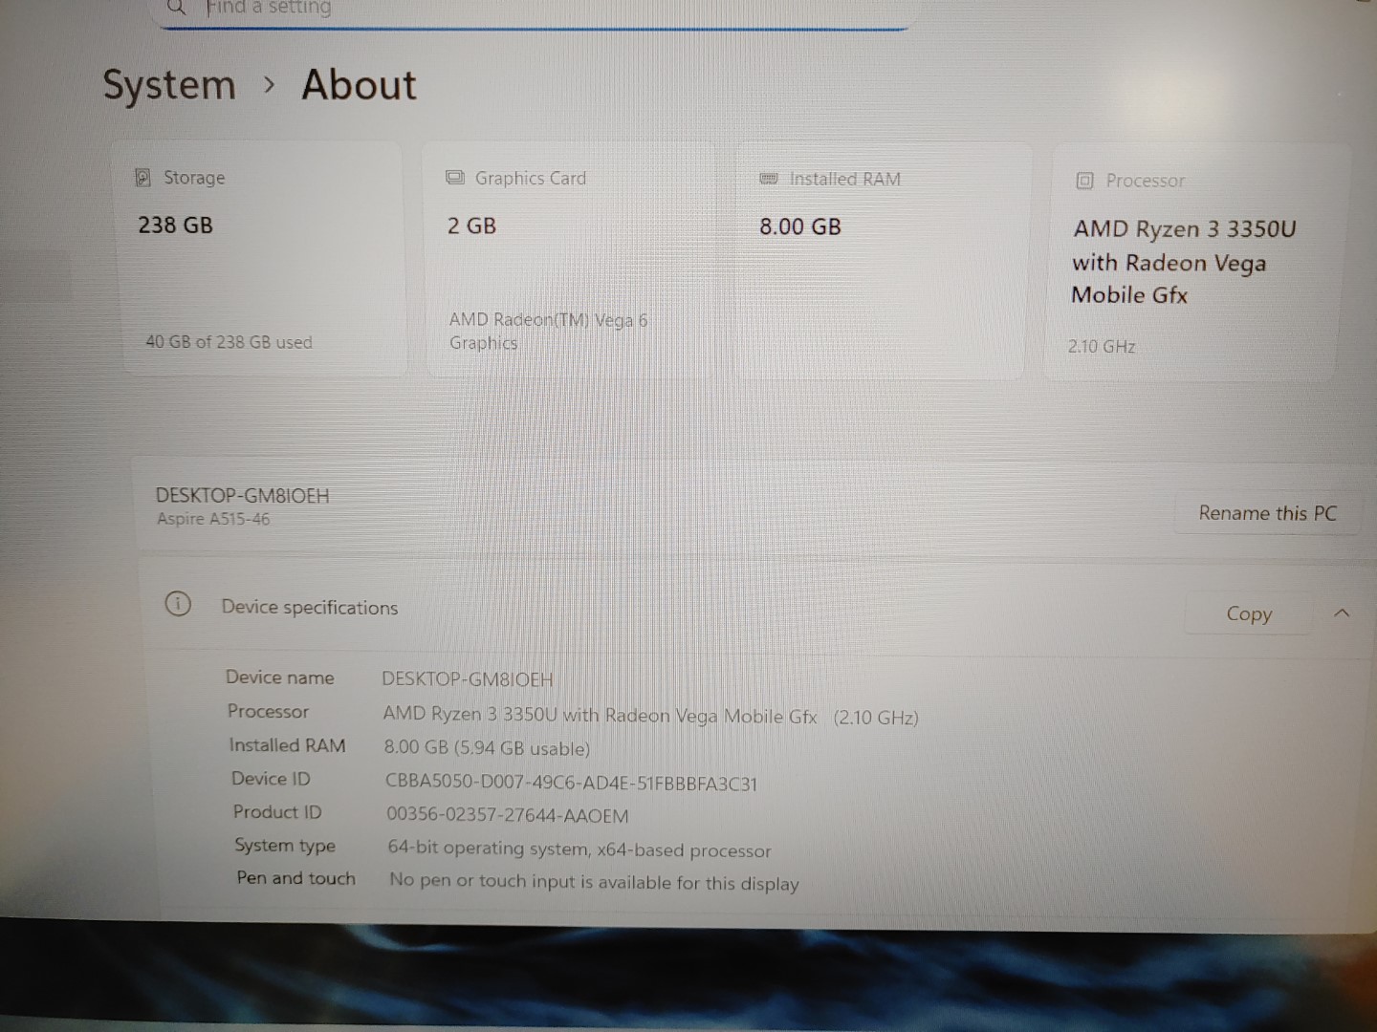Click the storage usage indicator text
This screenshot has height=1032, width=1377.
pyautogui.click(x=228, y=342)
